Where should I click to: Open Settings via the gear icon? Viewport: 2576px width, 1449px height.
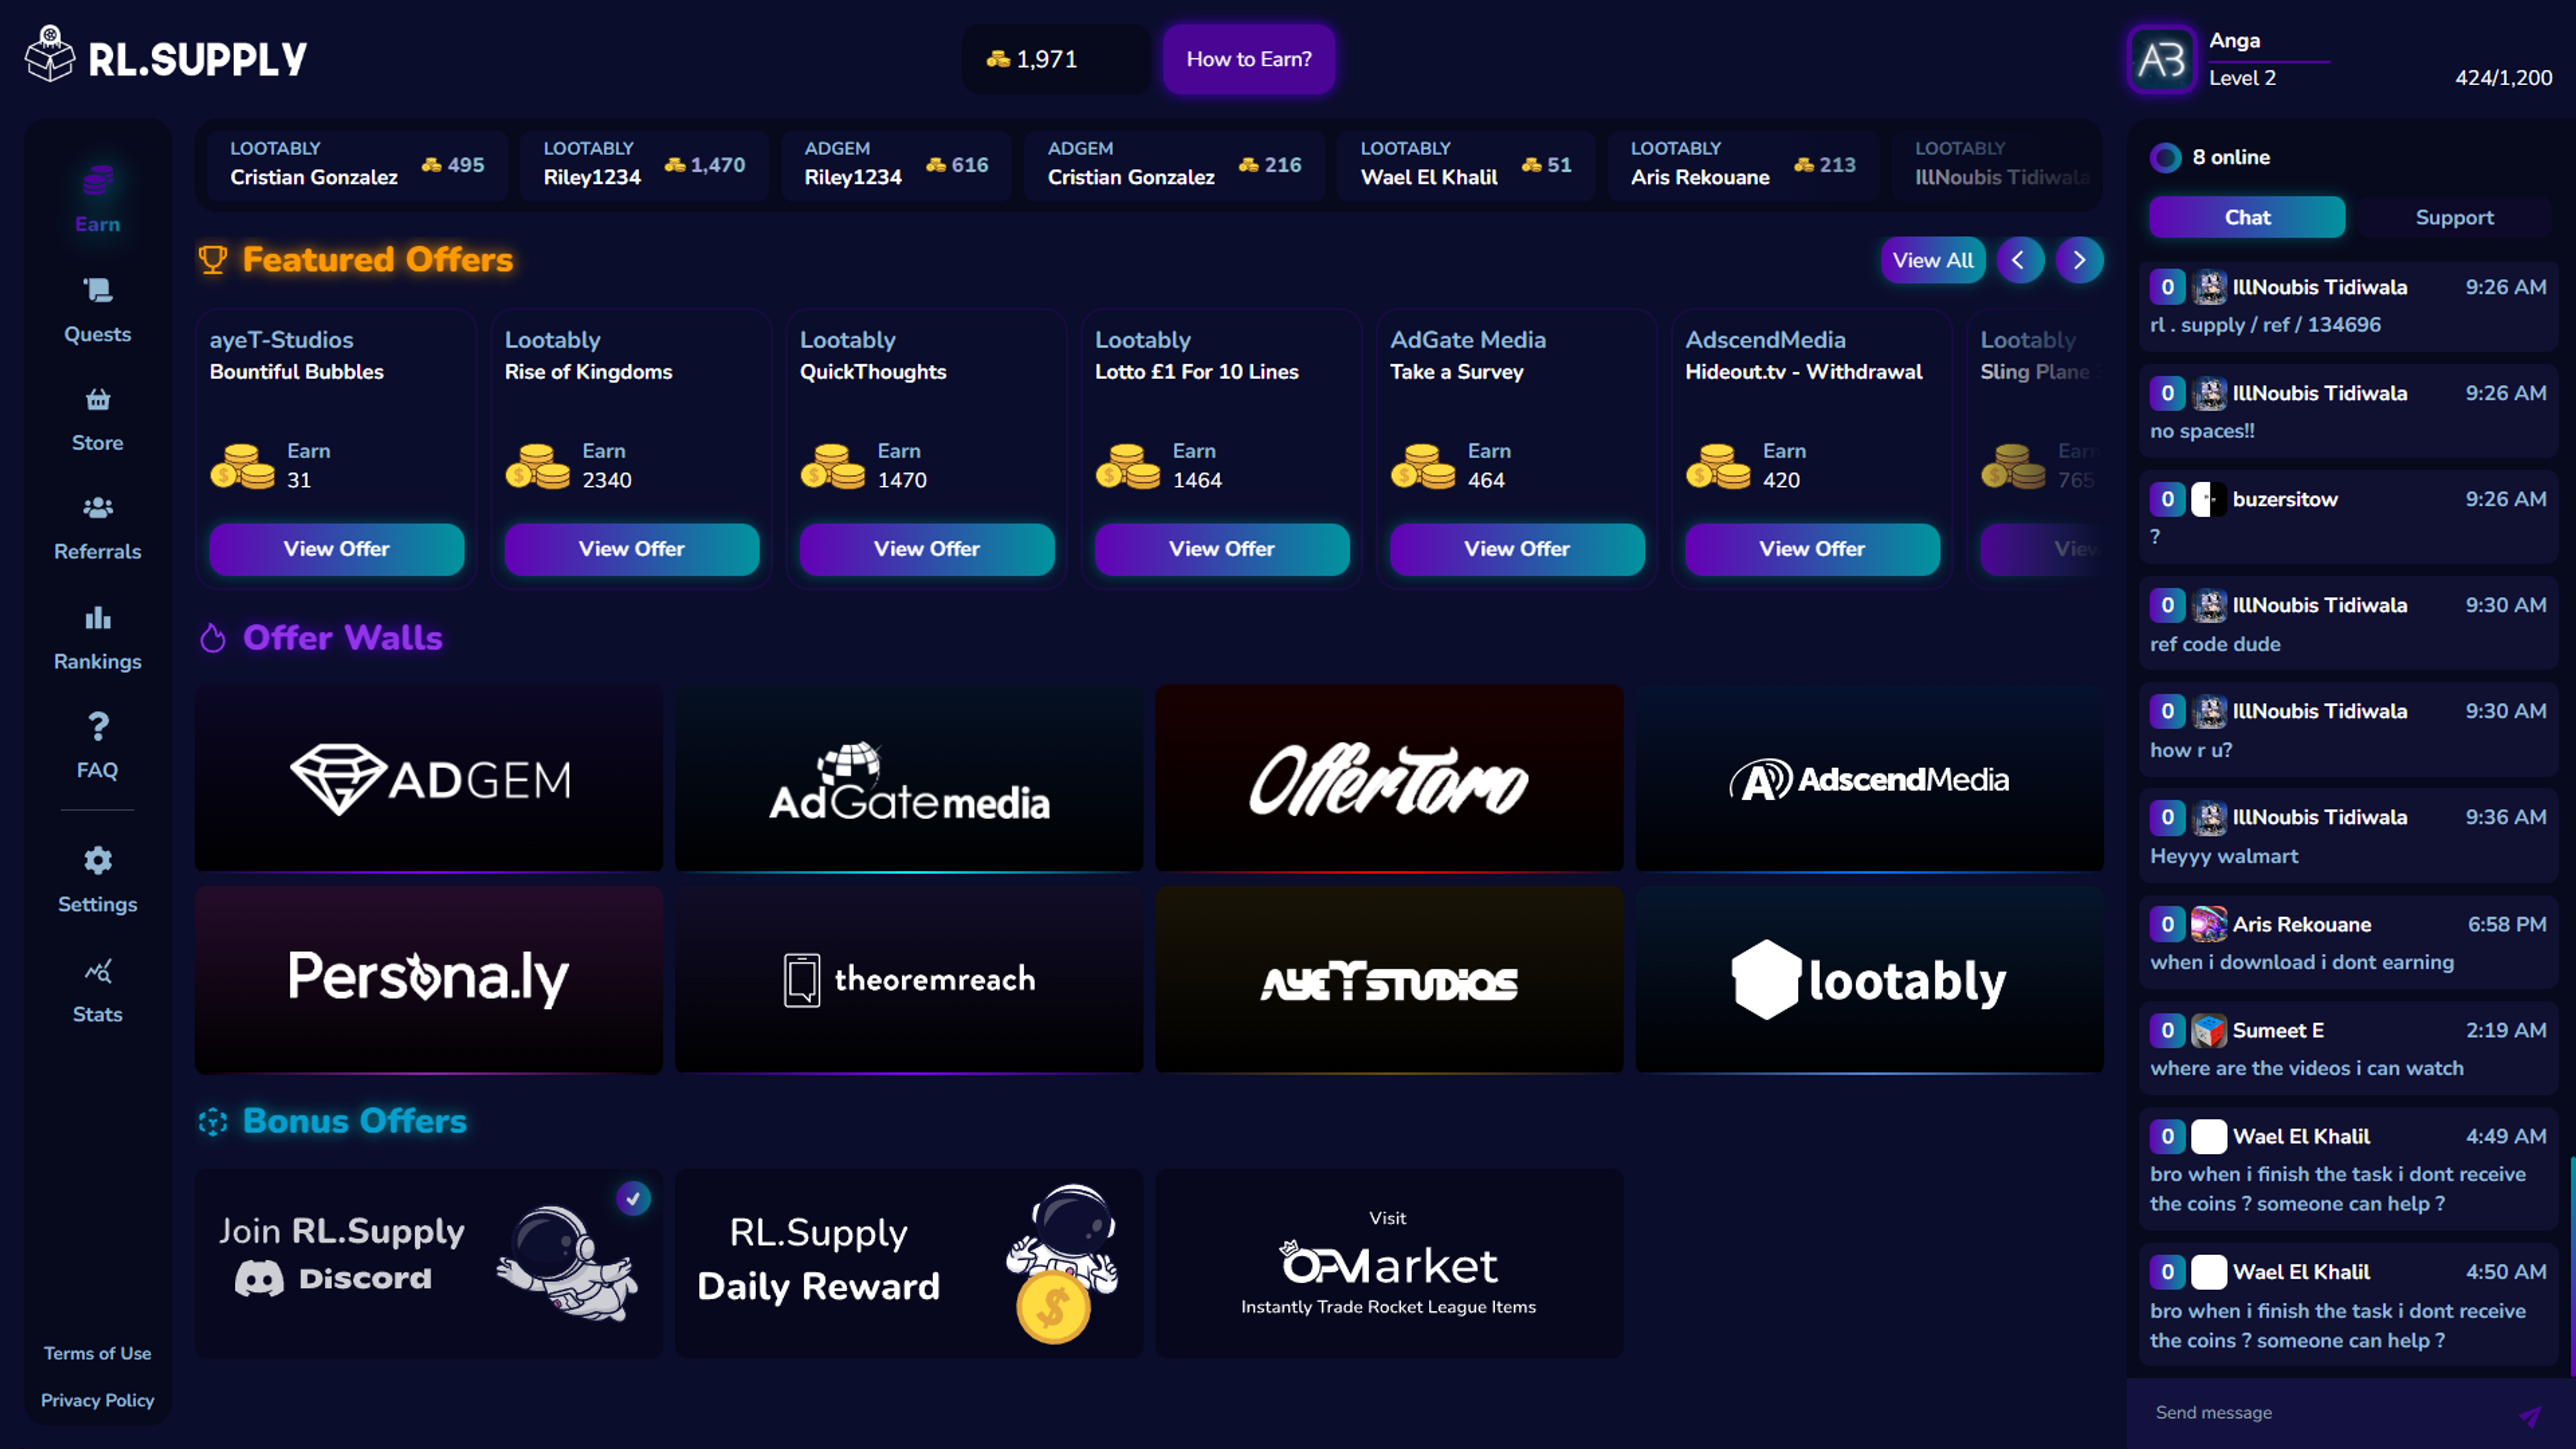pyautogui.click(x=97, y=860)
